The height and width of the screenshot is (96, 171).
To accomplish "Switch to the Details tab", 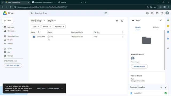I will (x=138, y=27).
